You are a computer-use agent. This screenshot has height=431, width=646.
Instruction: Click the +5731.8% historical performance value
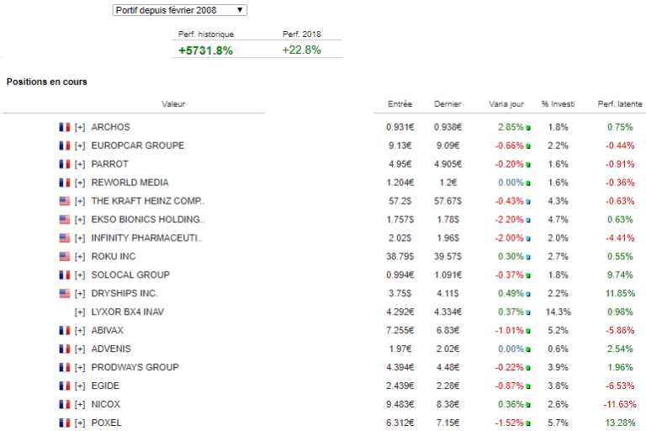[205, 51]
